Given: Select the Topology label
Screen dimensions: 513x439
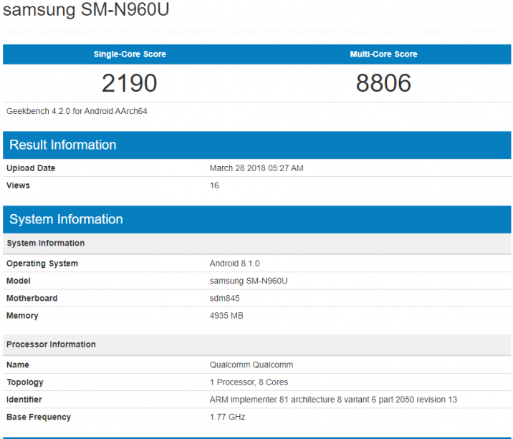Looking at the screenshot, I should coord(25,382).
